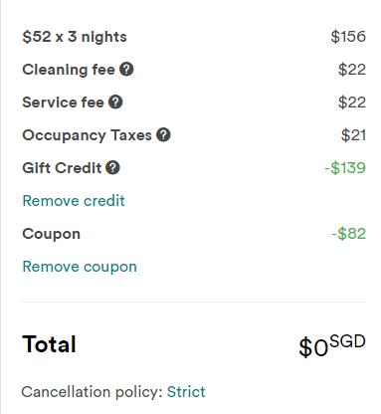Screen dimensions: 381x414
Task: Click the $22 Cleaning fee amount
Action: (352, 70)
